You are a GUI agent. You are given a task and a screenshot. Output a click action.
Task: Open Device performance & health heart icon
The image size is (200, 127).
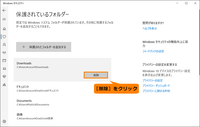click(x=4, y=76)
